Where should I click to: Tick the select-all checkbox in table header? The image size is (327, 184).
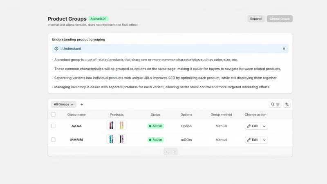[x=53, y=114]
